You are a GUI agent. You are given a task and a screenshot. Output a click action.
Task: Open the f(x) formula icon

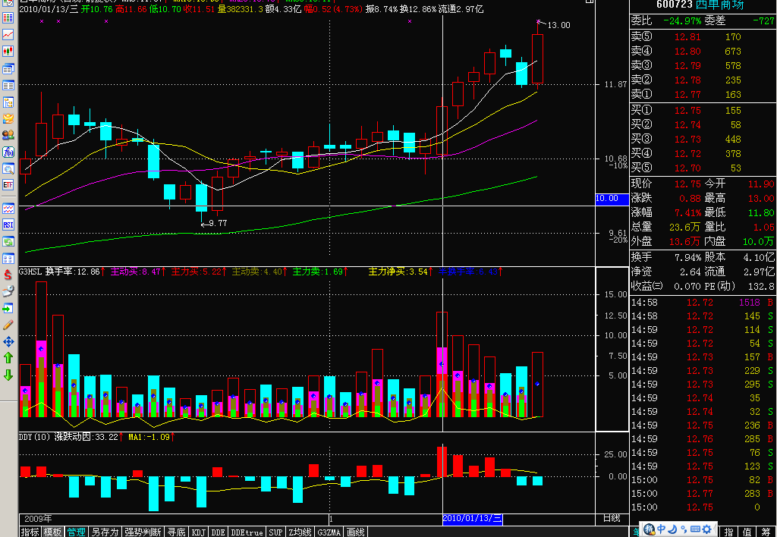[x=8, y=152]
